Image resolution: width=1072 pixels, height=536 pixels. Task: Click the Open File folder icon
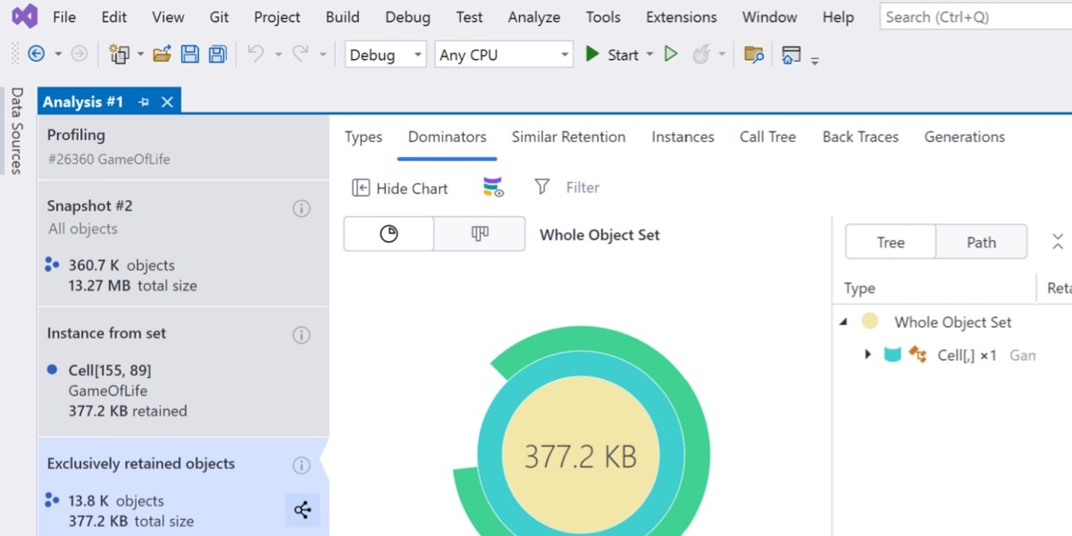click(x=162, y=54)
